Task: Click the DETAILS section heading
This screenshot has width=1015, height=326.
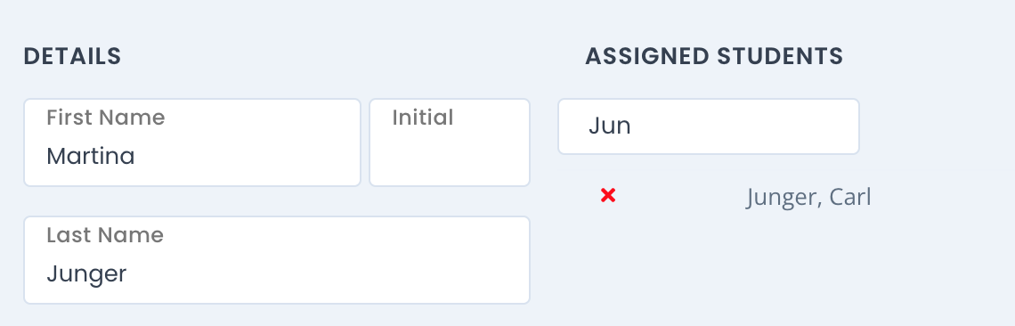Action: pos(72,56)
